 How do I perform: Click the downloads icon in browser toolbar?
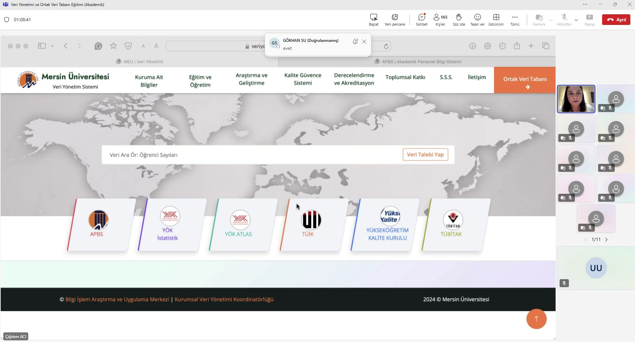pos(473,46)
